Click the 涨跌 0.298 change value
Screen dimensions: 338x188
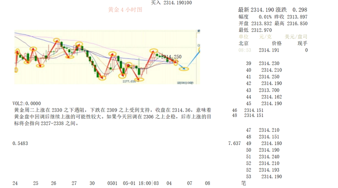(291, 10)
